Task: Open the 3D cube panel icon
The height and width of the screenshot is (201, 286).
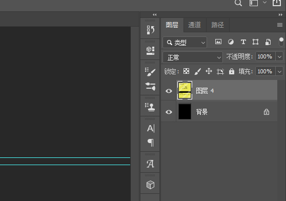Action: coord(150,185)
